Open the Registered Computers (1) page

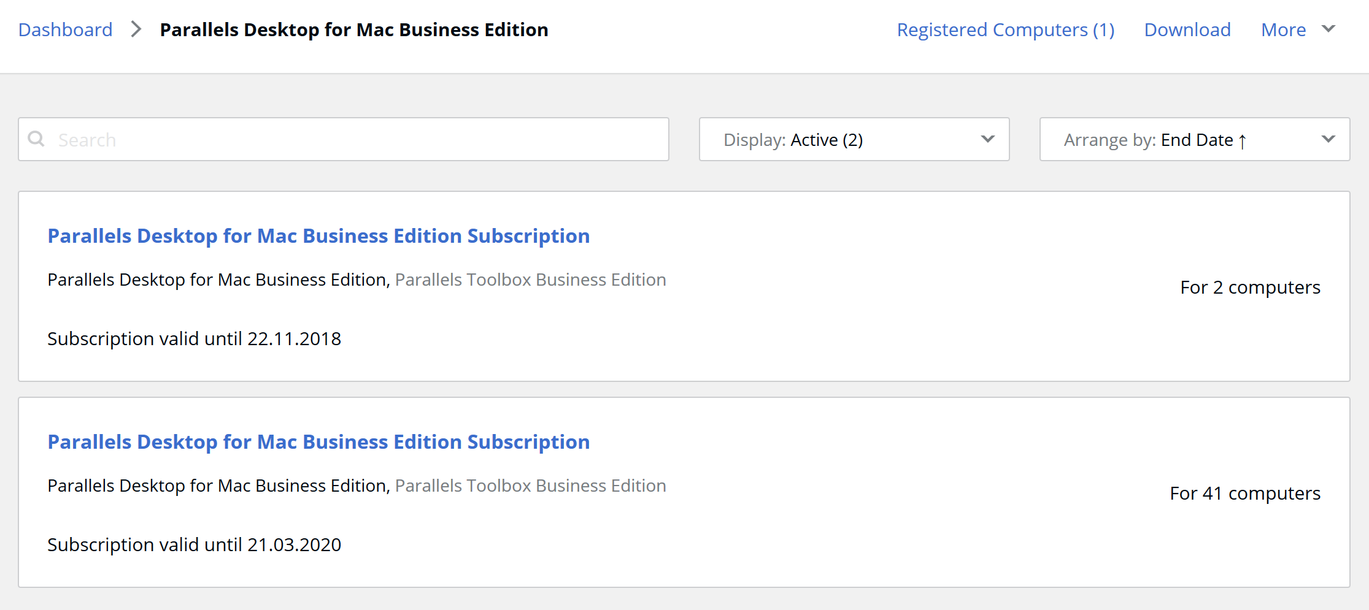point(1005,29)
